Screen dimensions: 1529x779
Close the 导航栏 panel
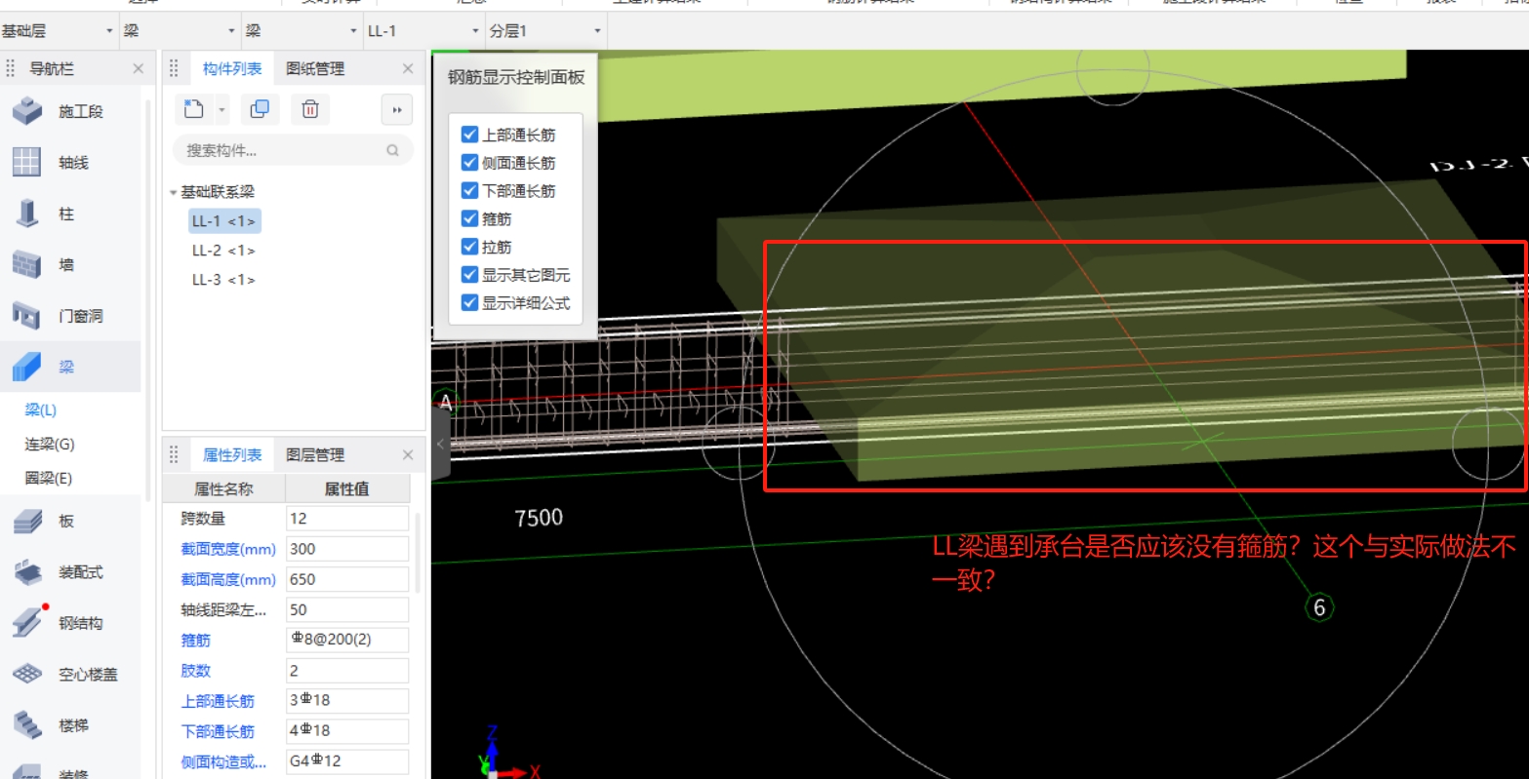coord(138,68)
